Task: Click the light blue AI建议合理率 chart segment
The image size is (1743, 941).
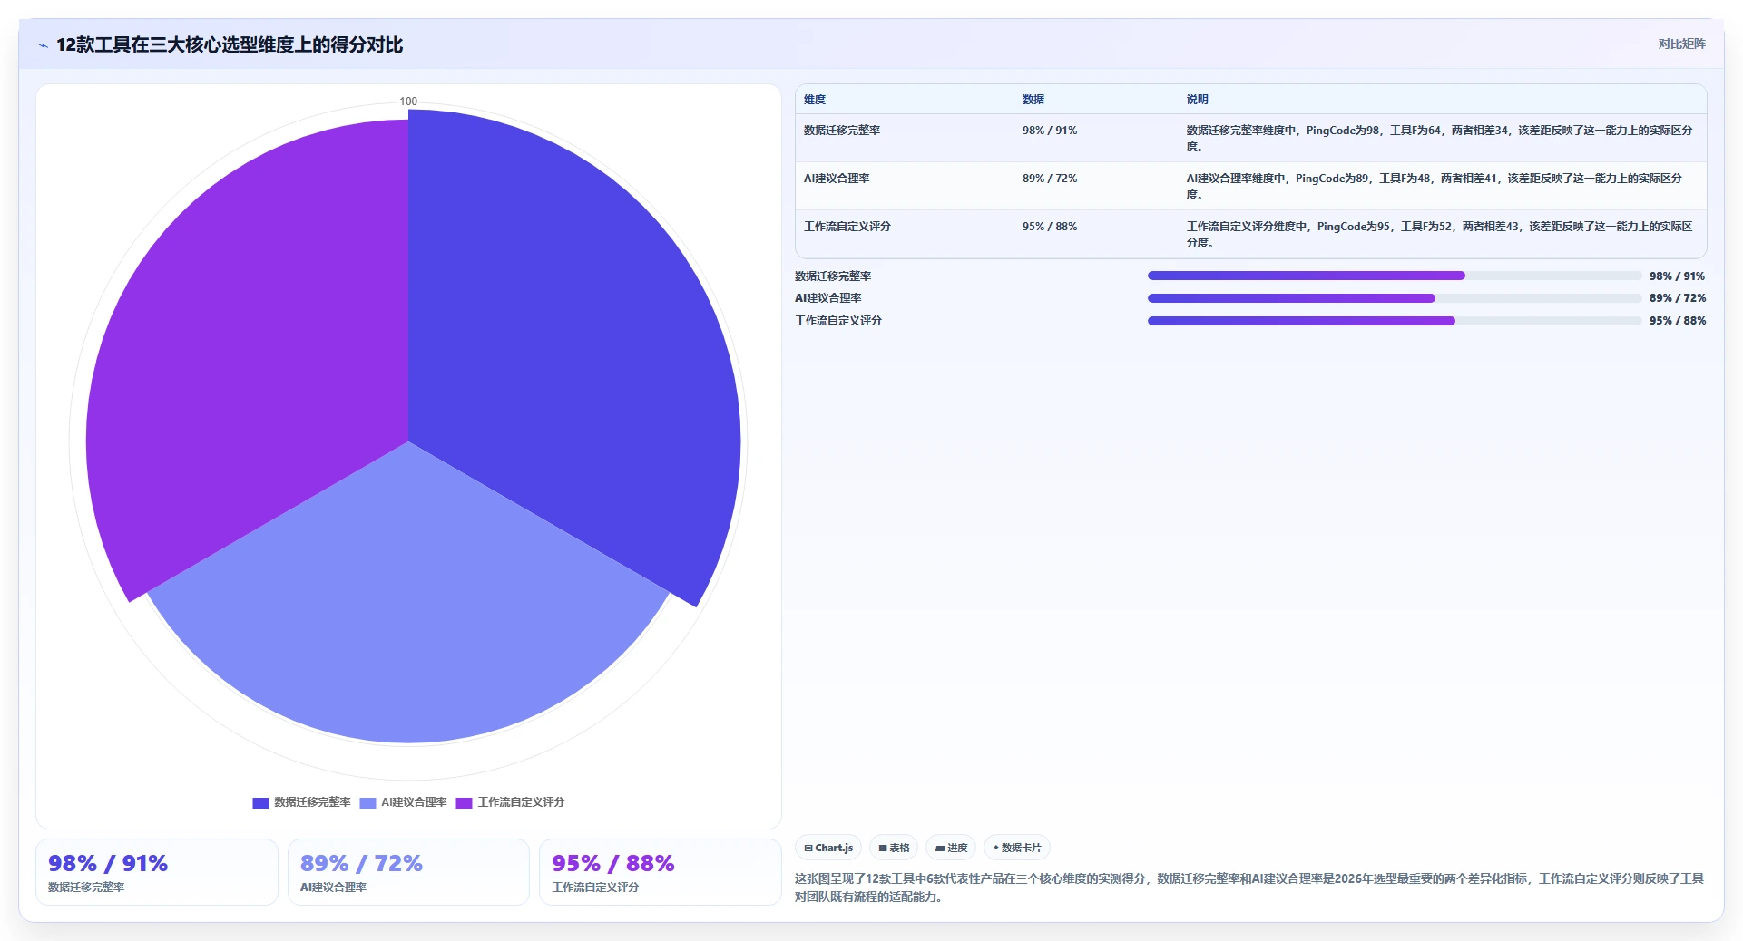Action: coord(408,616)
